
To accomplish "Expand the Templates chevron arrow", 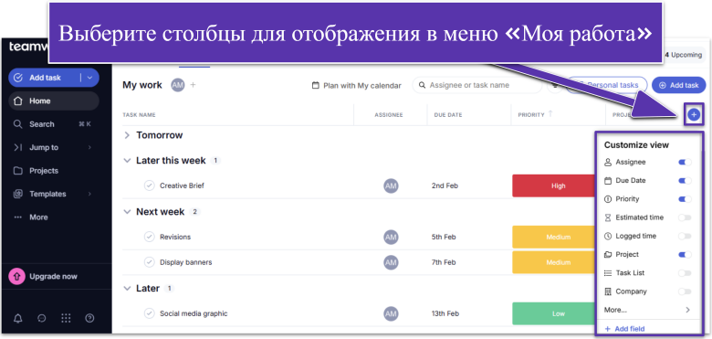I will [89, 194].
